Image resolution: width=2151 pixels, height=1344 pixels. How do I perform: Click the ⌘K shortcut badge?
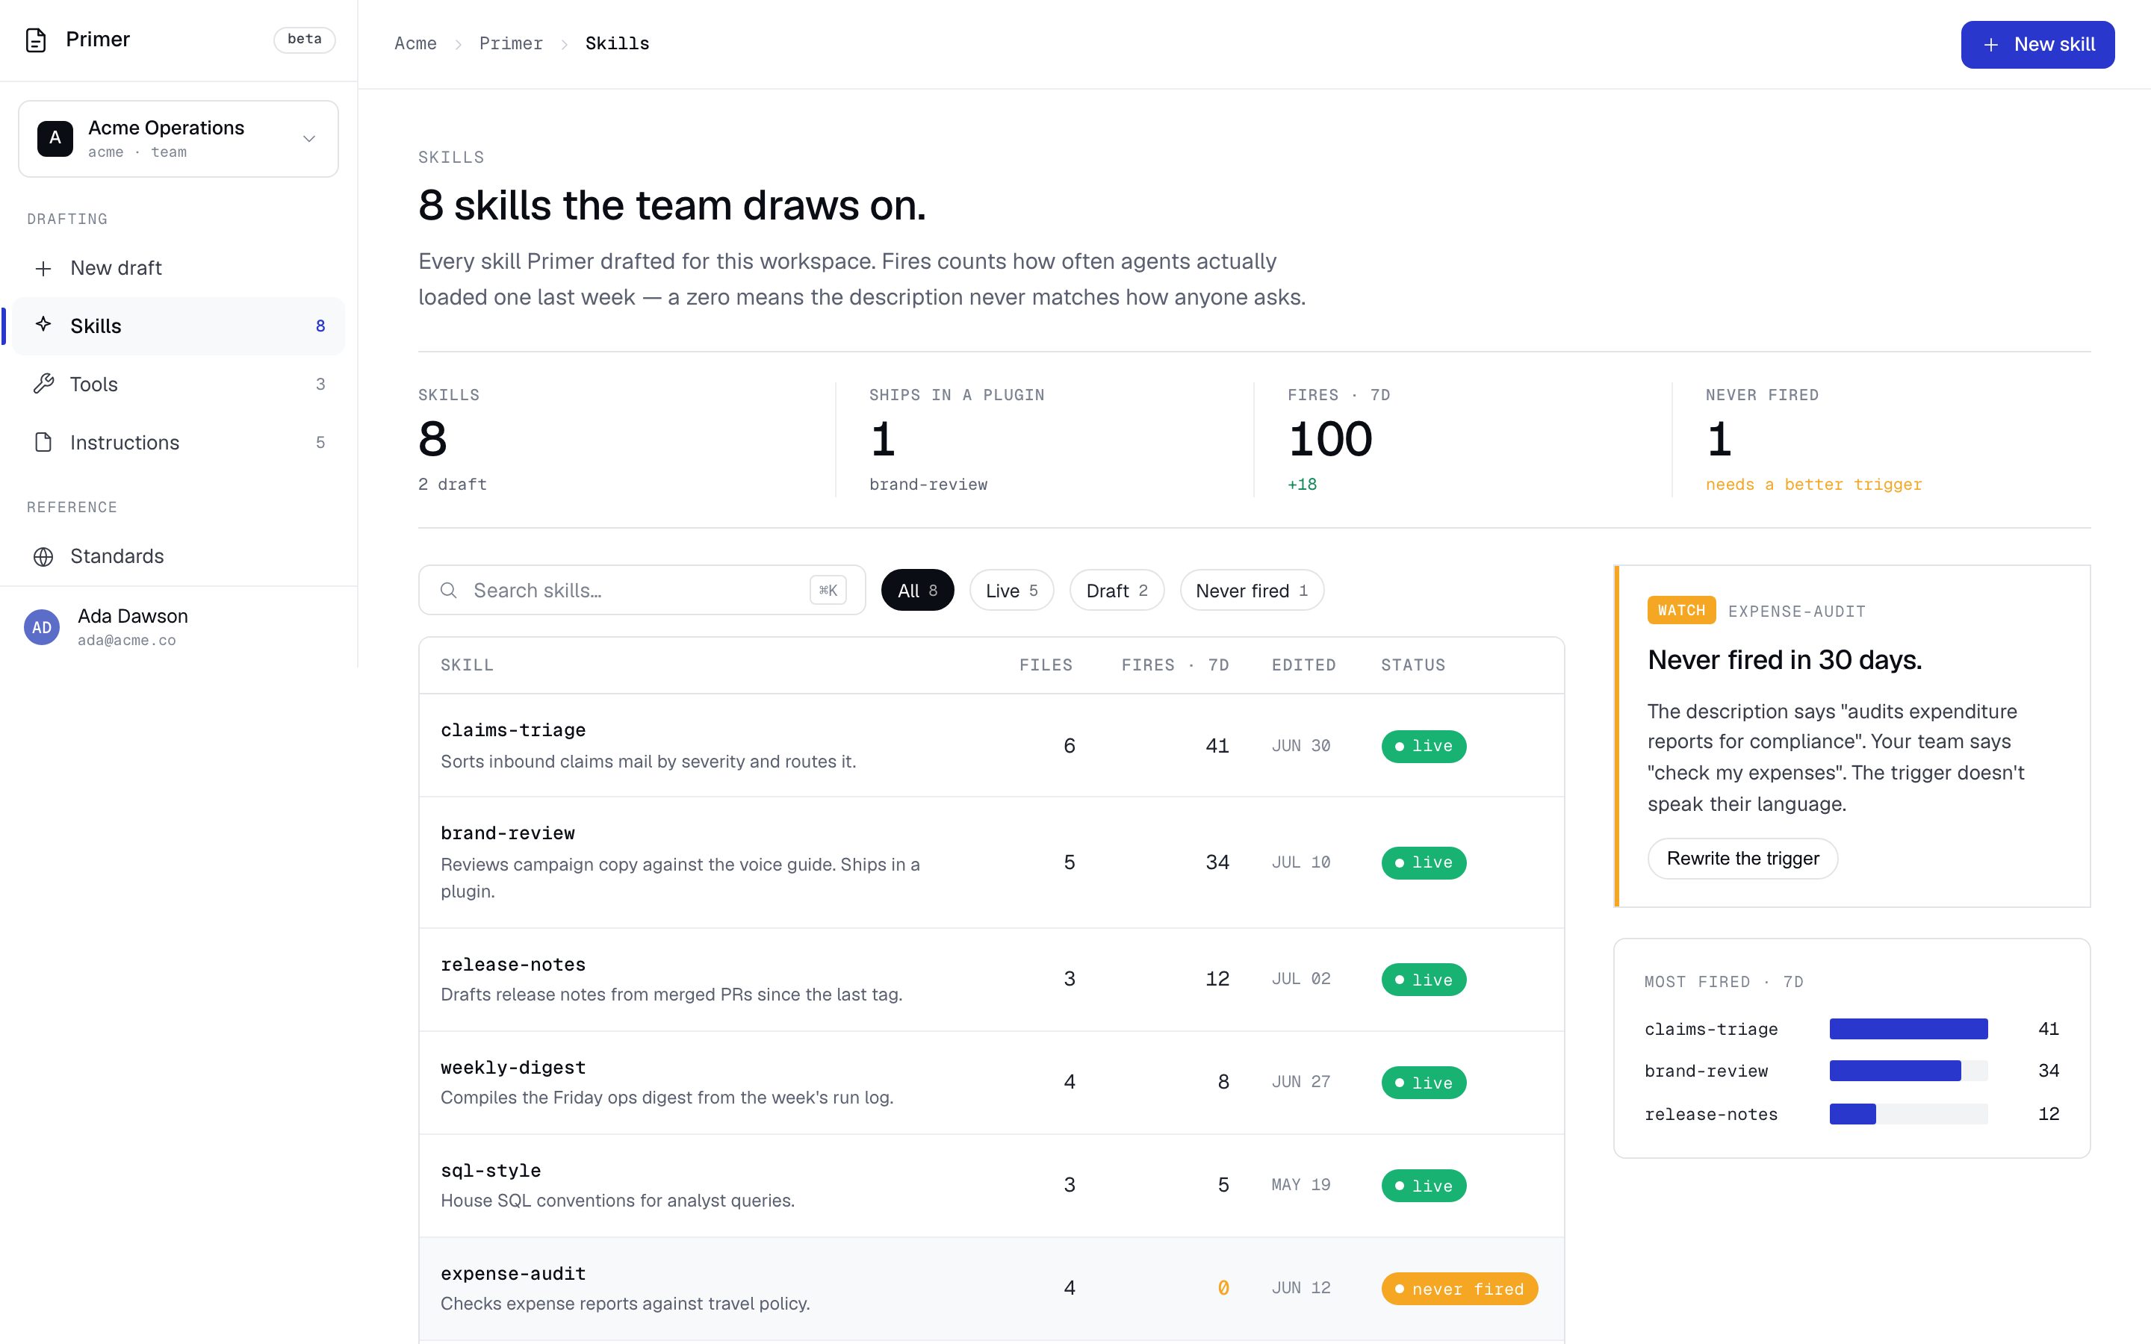pos(828,590)
